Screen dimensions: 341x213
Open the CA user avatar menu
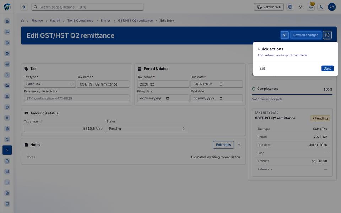[x=332, y=7]
